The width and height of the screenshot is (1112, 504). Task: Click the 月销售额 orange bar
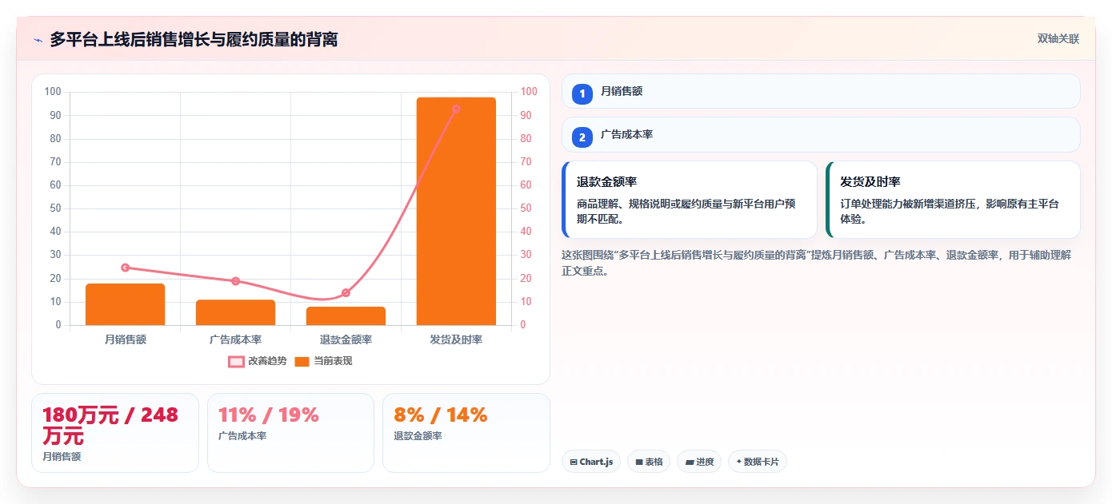(x=126, y=304)
